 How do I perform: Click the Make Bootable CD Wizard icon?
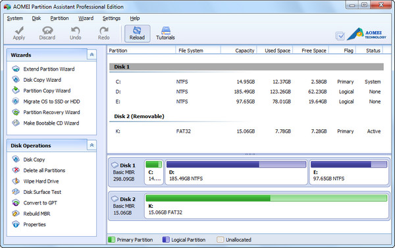click(16, 123)
